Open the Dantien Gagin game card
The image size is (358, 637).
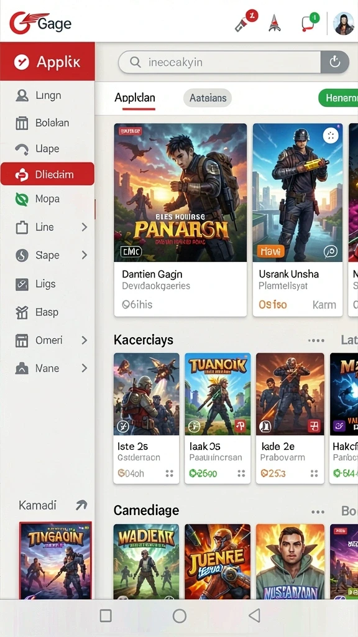pos(180,220)
